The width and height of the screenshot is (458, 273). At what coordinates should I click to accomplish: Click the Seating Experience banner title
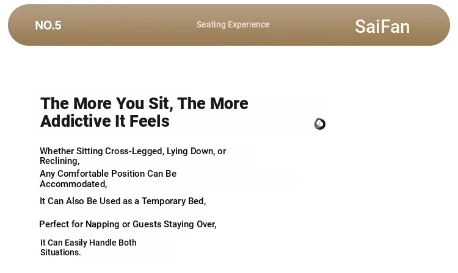233,25
